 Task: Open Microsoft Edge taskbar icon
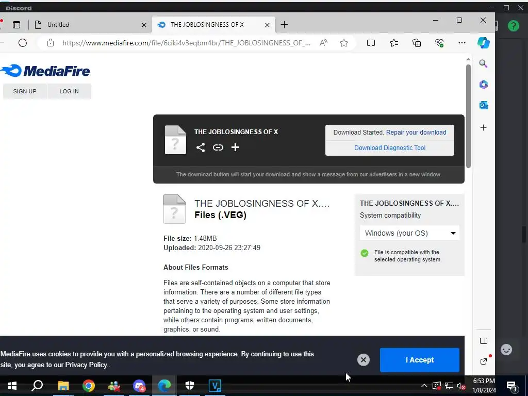(x=164, y=386)
